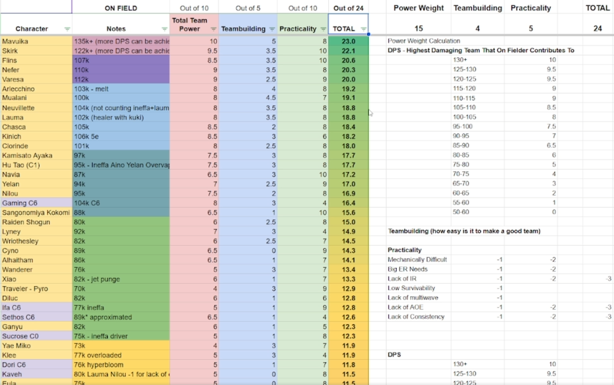Select the 'Power Weight Calculation' cell

(418, 41)
